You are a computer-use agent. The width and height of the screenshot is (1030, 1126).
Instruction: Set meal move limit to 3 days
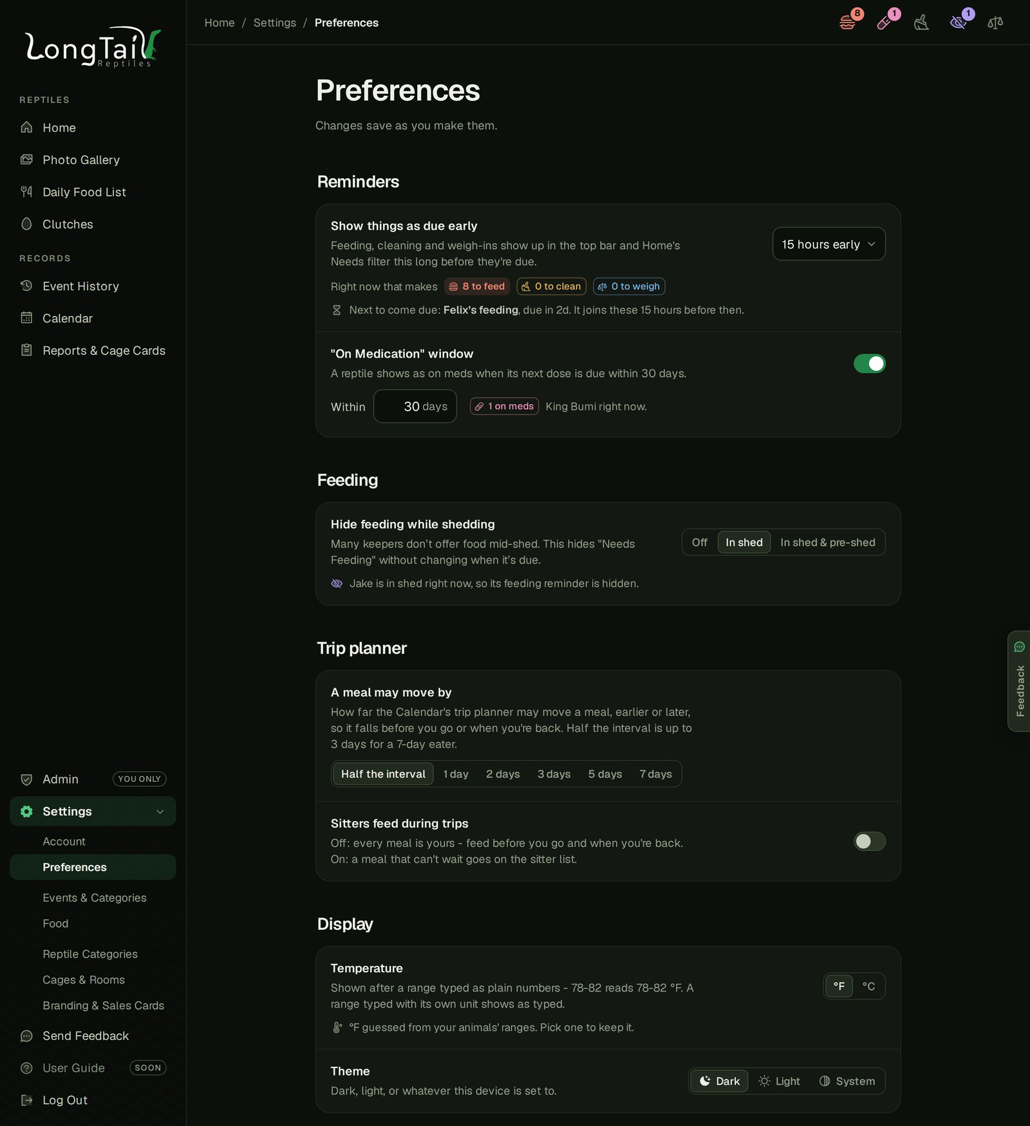point(554,774)
